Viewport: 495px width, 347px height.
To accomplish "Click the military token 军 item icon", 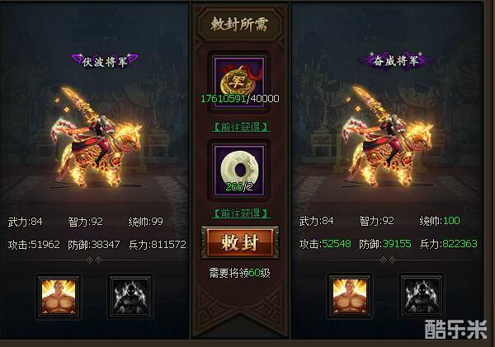I will click(x=239, y=82).
